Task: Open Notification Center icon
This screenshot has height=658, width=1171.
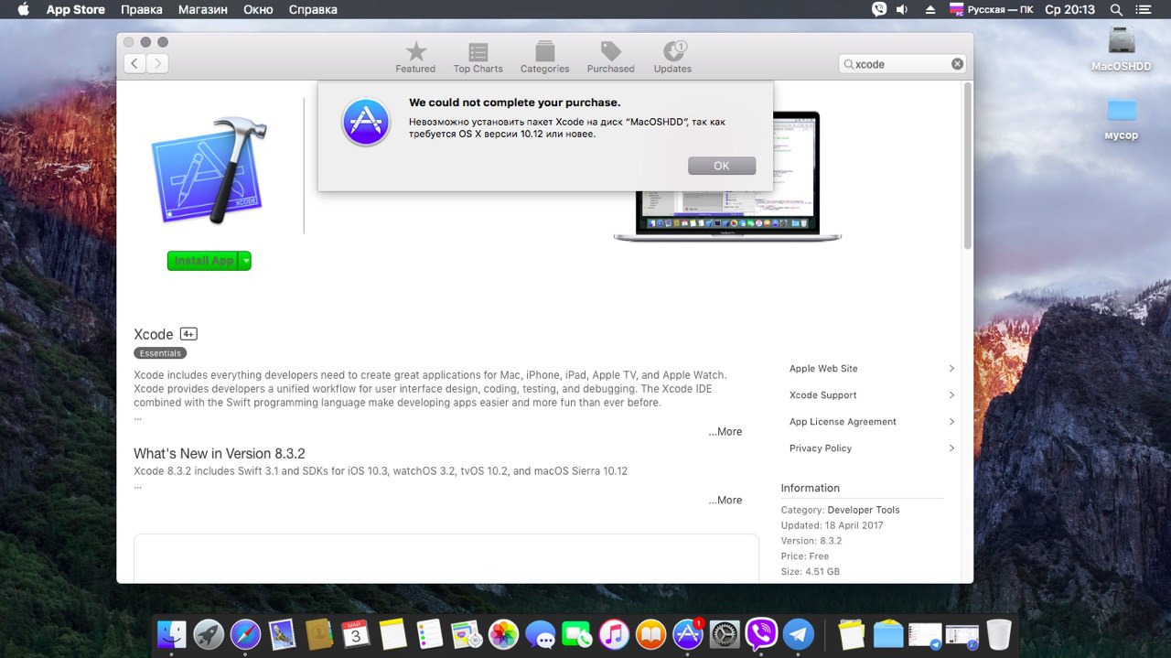Action: tap(1144, 10)
